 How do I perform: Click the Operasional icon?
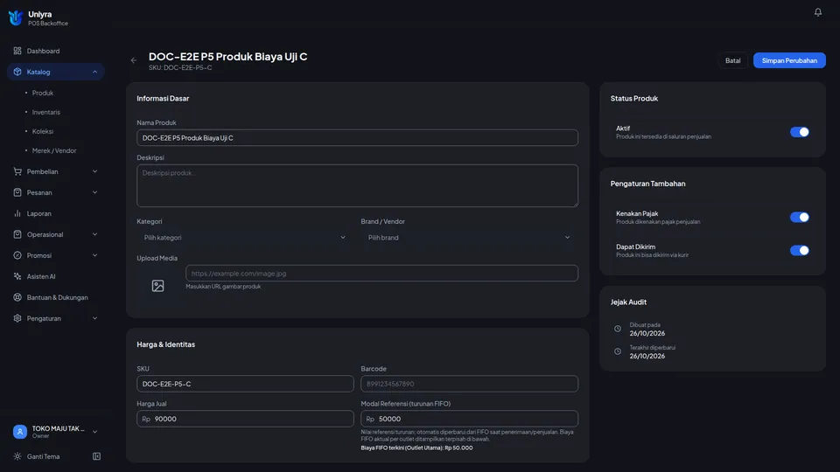[x=17, y=234]
